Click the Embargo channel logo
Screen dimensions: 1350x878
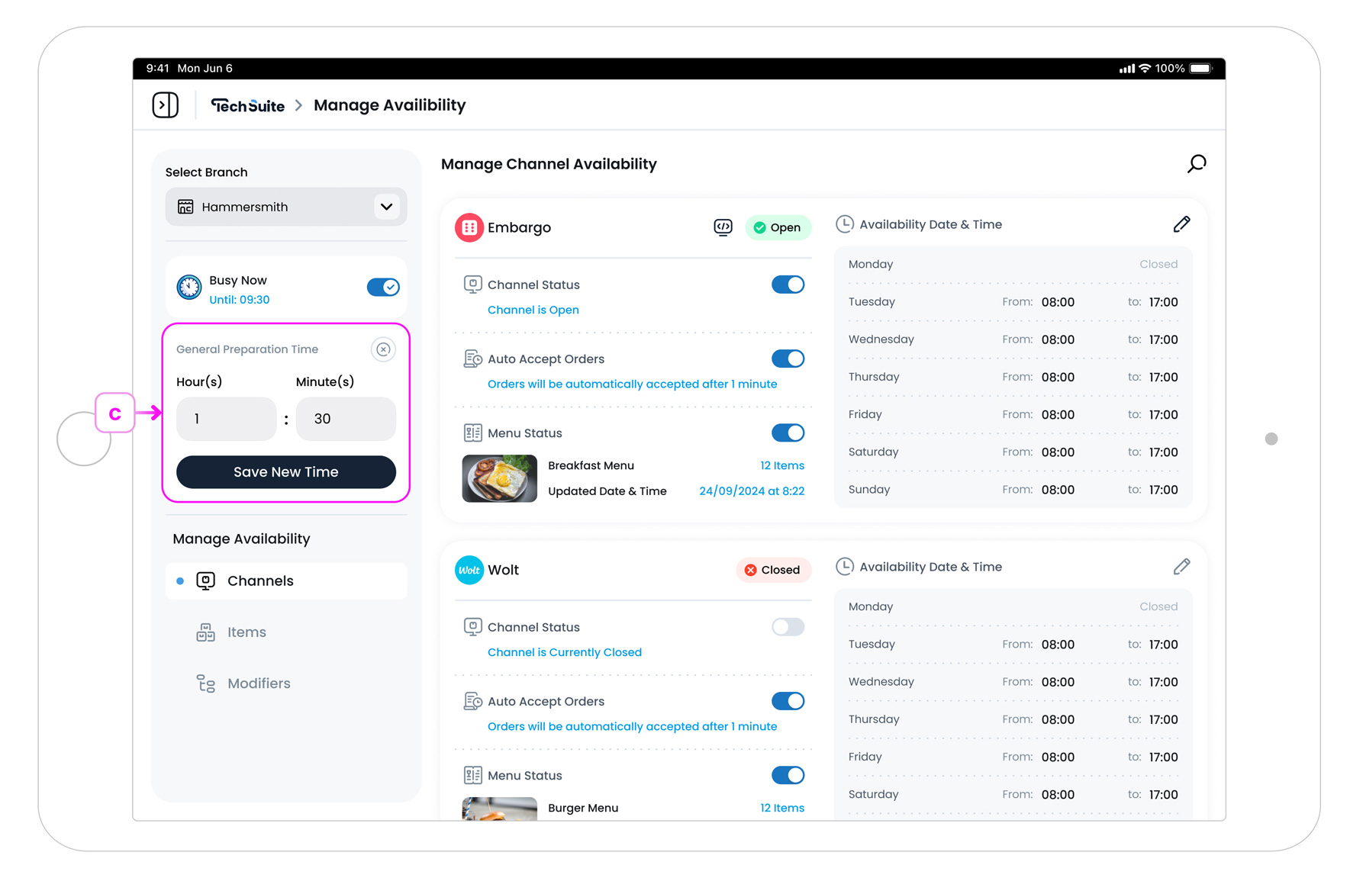469,227
